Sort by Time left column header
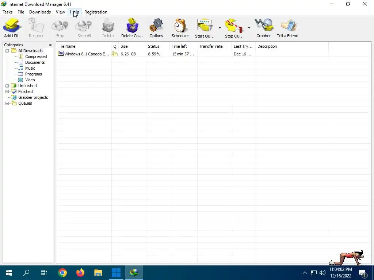 (x=184, y=46)
